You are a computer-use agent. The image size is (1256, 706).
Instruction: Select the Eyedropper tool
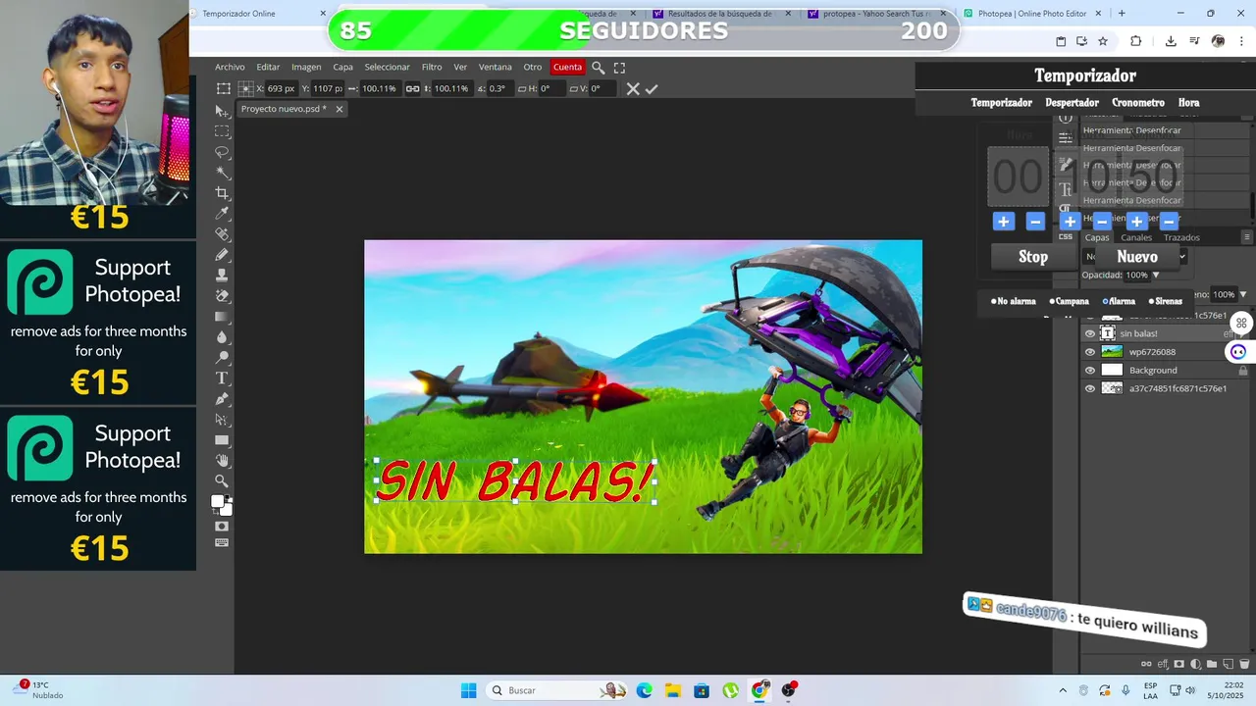pos(223,214)
